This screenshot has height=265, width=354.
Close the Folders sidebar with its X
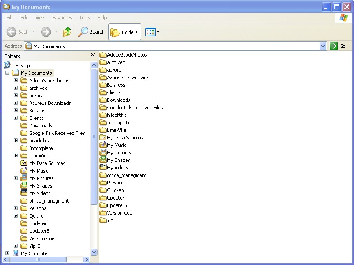pyautogui.click(x=92, y=55)
